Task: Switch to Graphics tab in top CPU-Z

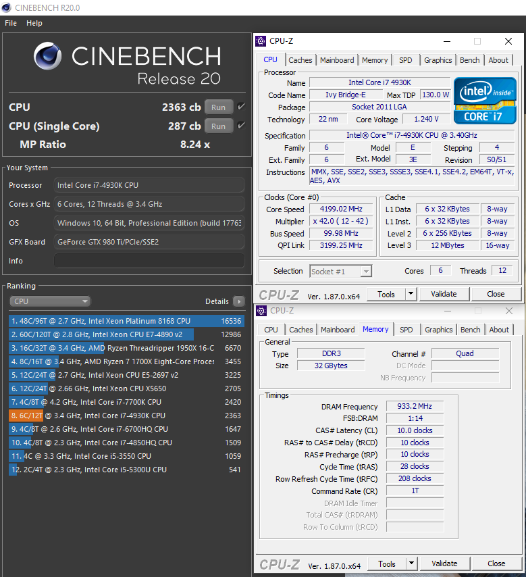Action: (438, 60)
